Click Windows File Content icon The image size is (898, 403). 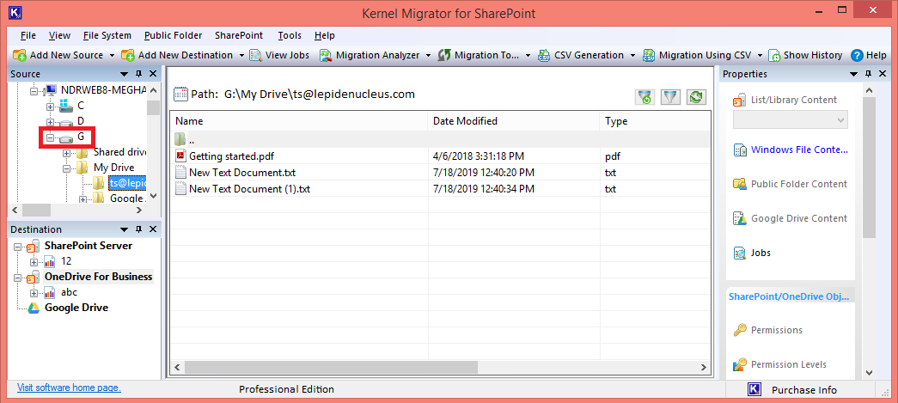click(739, 150)
